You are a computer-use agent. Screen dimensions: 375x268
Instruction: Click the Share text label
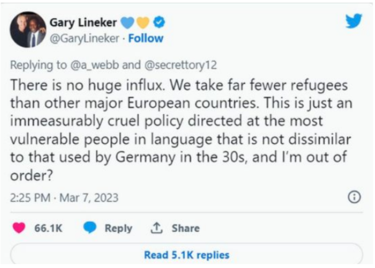pyautogui.click(x=186, y=228)
